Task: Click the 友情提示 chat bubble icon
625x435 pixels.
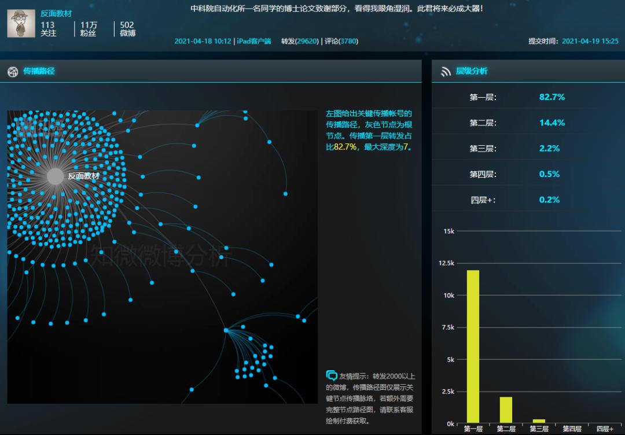Action: [x=332, y=375]
